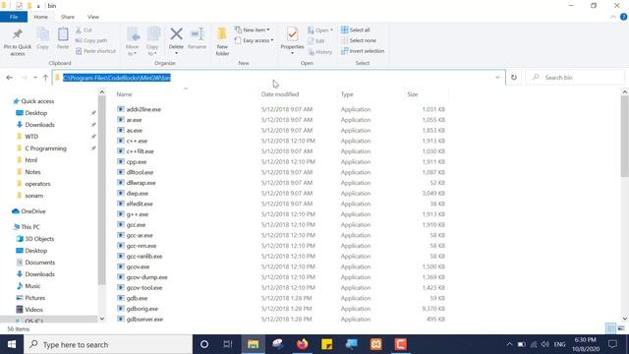Viewport: 629px width, 354px height.
Task: Click Paste shortcut option
Action: point(95,51)
